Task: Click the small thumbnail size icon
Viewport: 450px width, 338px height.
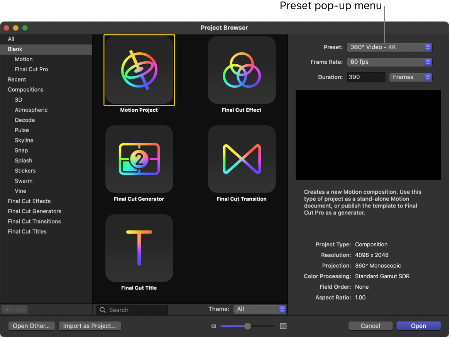Action: click(213, 326)
